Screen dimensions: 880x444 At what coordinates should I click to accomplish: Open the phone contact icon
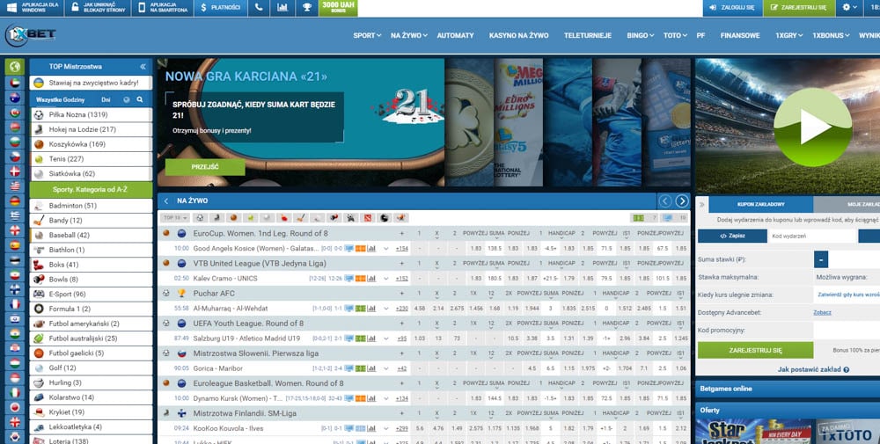258,8
